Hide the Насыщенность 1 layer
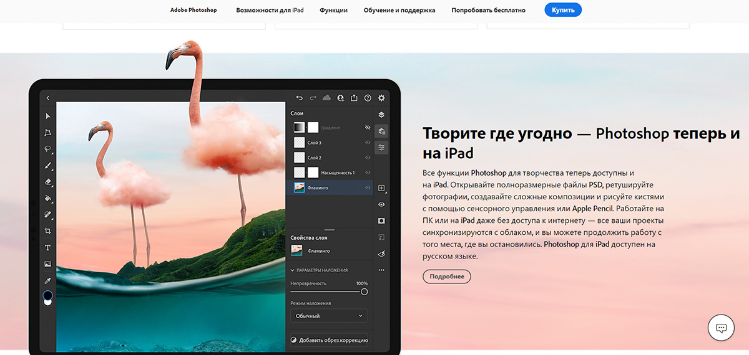The width and height of the screenshot is (749, 355). (368, 173)
